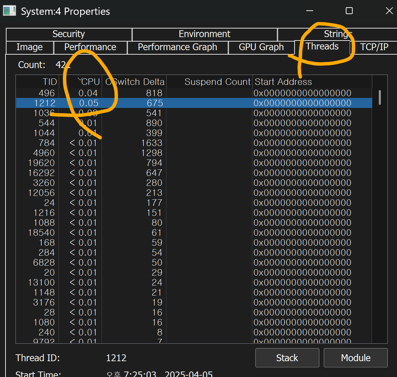The height and width of the screenshot is (377, 397).
Task: Select thread row with TID 6828
Action: [x=194, y=263]
